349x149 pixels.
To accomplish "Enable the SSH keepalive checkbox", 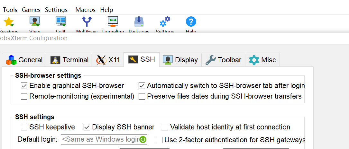I will [24, 127].
